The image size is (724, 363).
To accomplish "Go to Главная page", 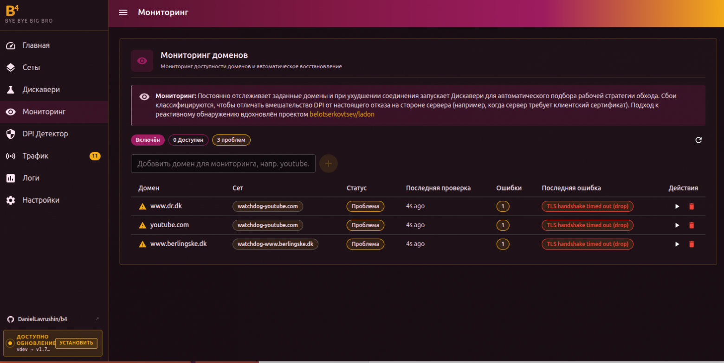I will click(54, 45).
